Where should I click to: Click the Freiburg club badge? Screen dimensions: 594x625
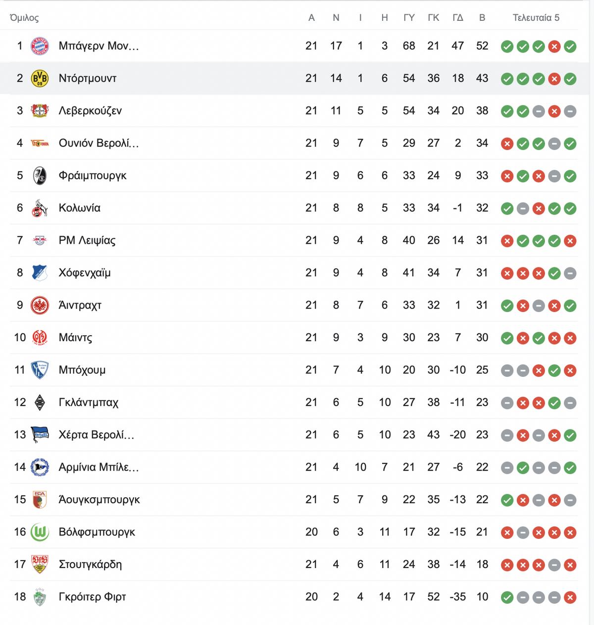[x=40, y=175]
